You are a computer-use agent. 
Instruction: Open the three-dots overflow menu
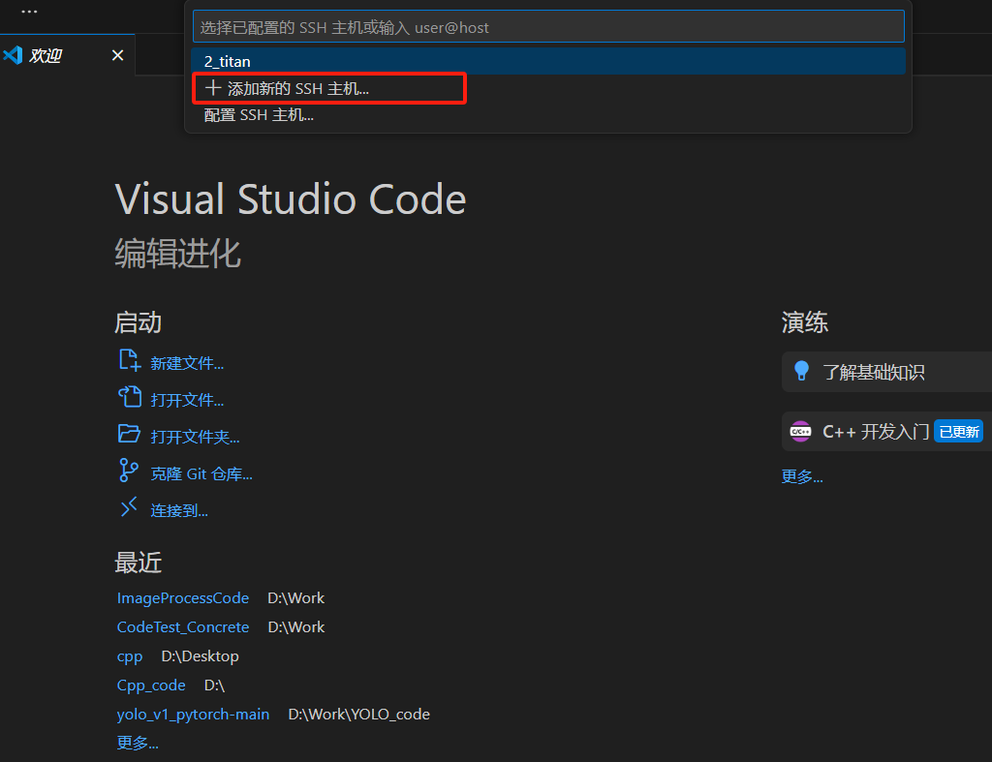tap(29, 12)
